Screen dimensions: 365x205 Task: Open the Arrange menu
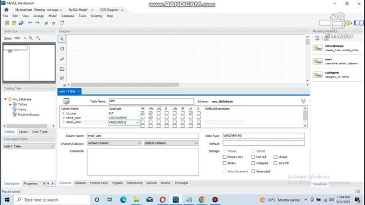pos(38,16)
